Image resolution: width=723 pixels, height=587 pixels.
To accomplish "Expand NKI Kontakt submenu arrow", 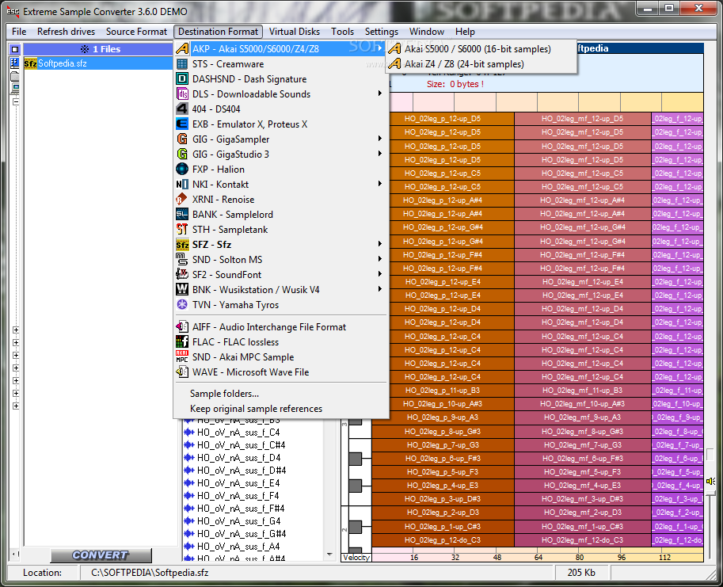I will [x=380, y=184].
